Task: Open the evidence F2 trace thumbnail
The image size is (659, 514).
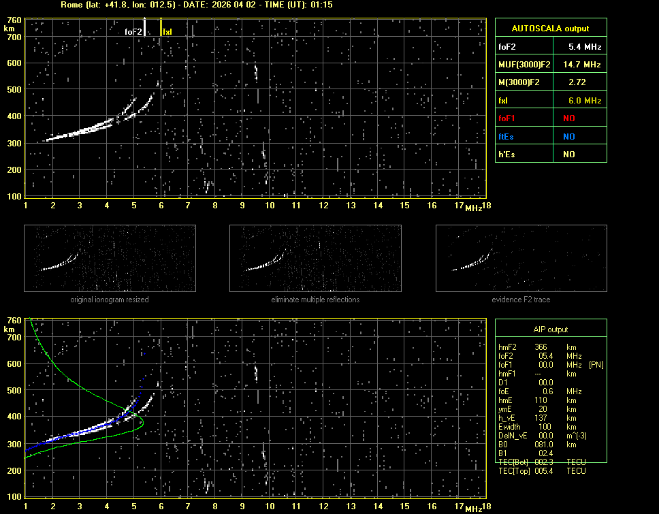Action: tap(521, 258)
